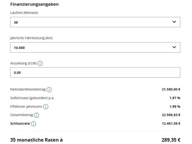Open Gesamtbetrag info tooltip icon
Image resolution: width=192 pixels, height=144 pixels.
(x=37, y=115)
